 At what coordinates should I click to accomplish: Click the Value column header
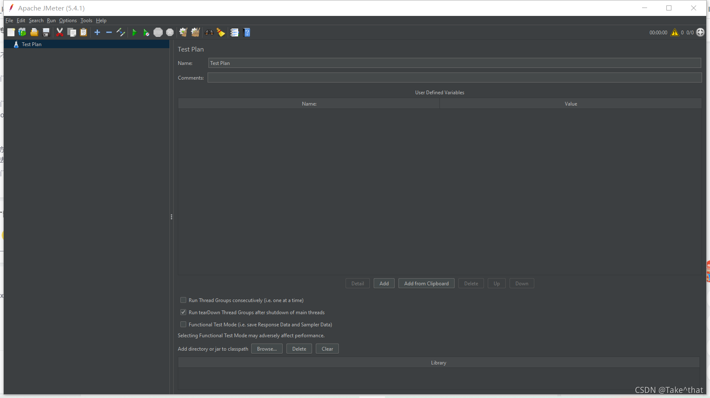click(x=571, y=104)
